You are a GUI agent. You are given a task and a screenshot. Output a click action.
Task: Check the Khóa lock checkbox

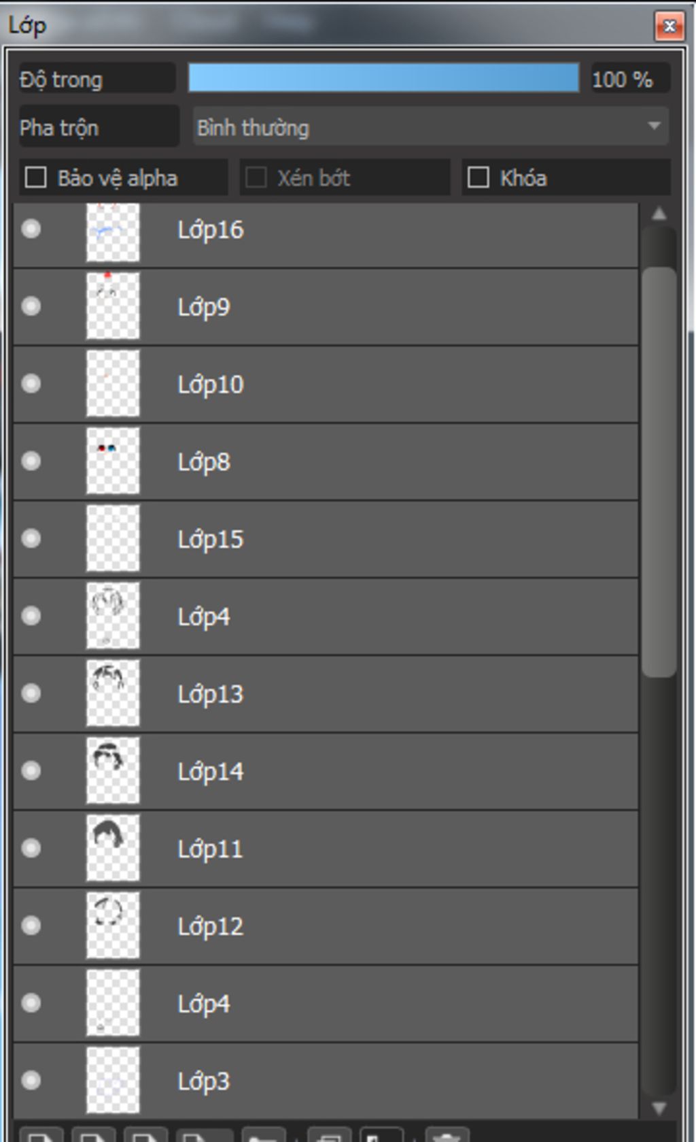point(478,178)
